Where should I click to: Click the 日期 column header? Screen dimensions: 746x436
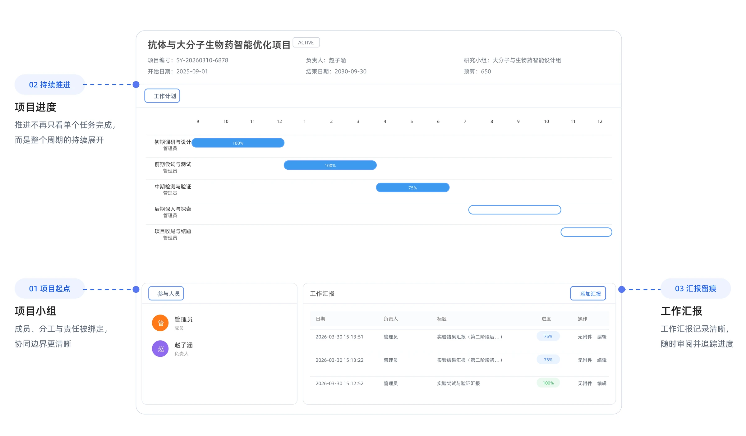320,319
